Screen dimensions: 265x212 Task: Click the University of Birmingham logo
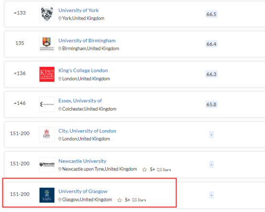coord(47,44)
